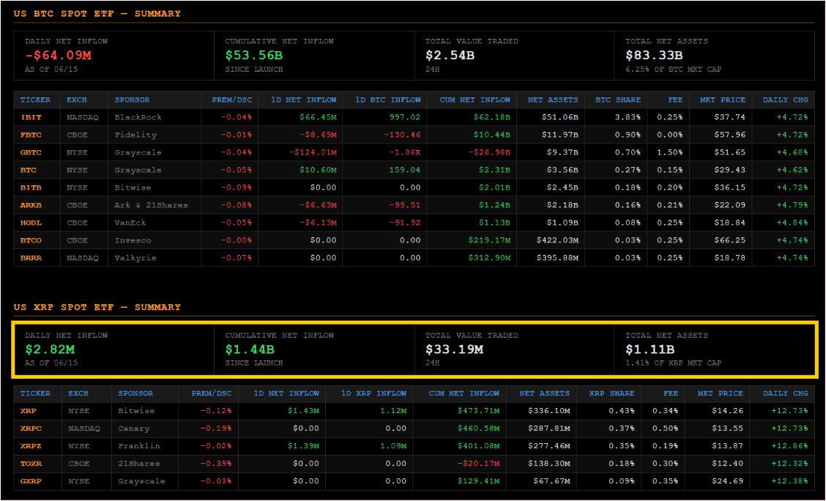Click the 1D XRP INFLOW column header
Screen dimensions: 826x501
(373, 393)
